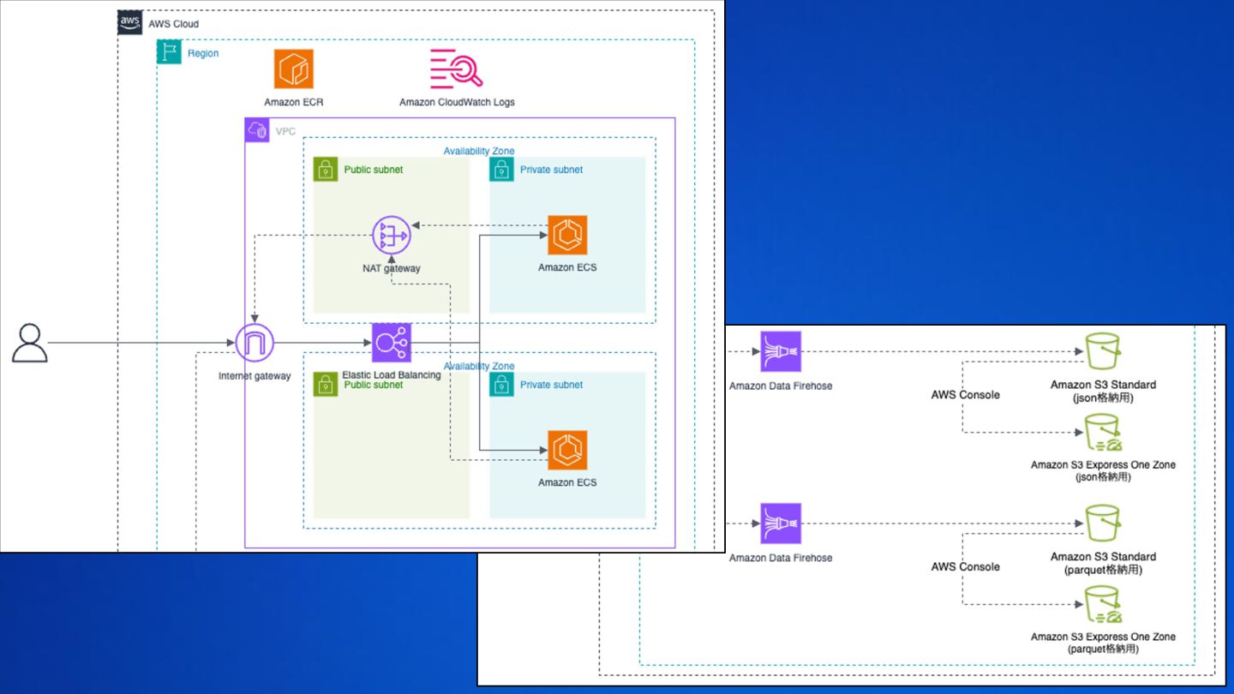
Task: Click Public subnet lock icon in lower zone
Action: point(326,385)
